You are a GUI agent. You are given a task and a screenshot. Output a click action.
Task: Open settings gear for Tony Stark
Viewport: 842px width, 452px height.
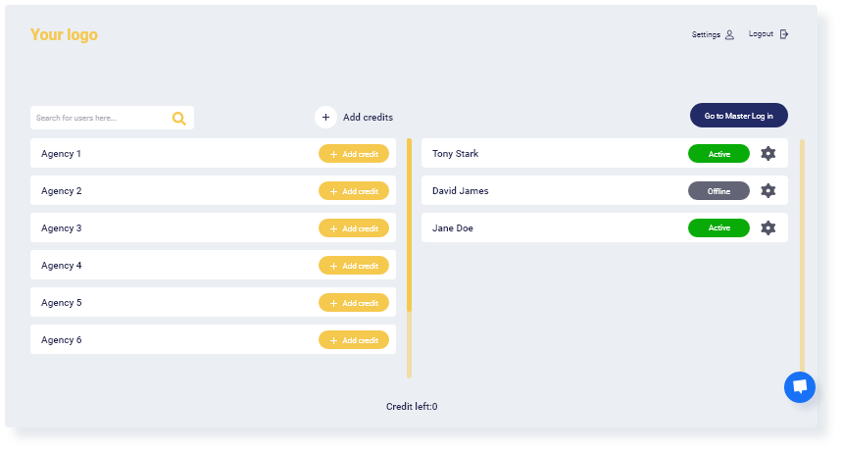point(768,153)
